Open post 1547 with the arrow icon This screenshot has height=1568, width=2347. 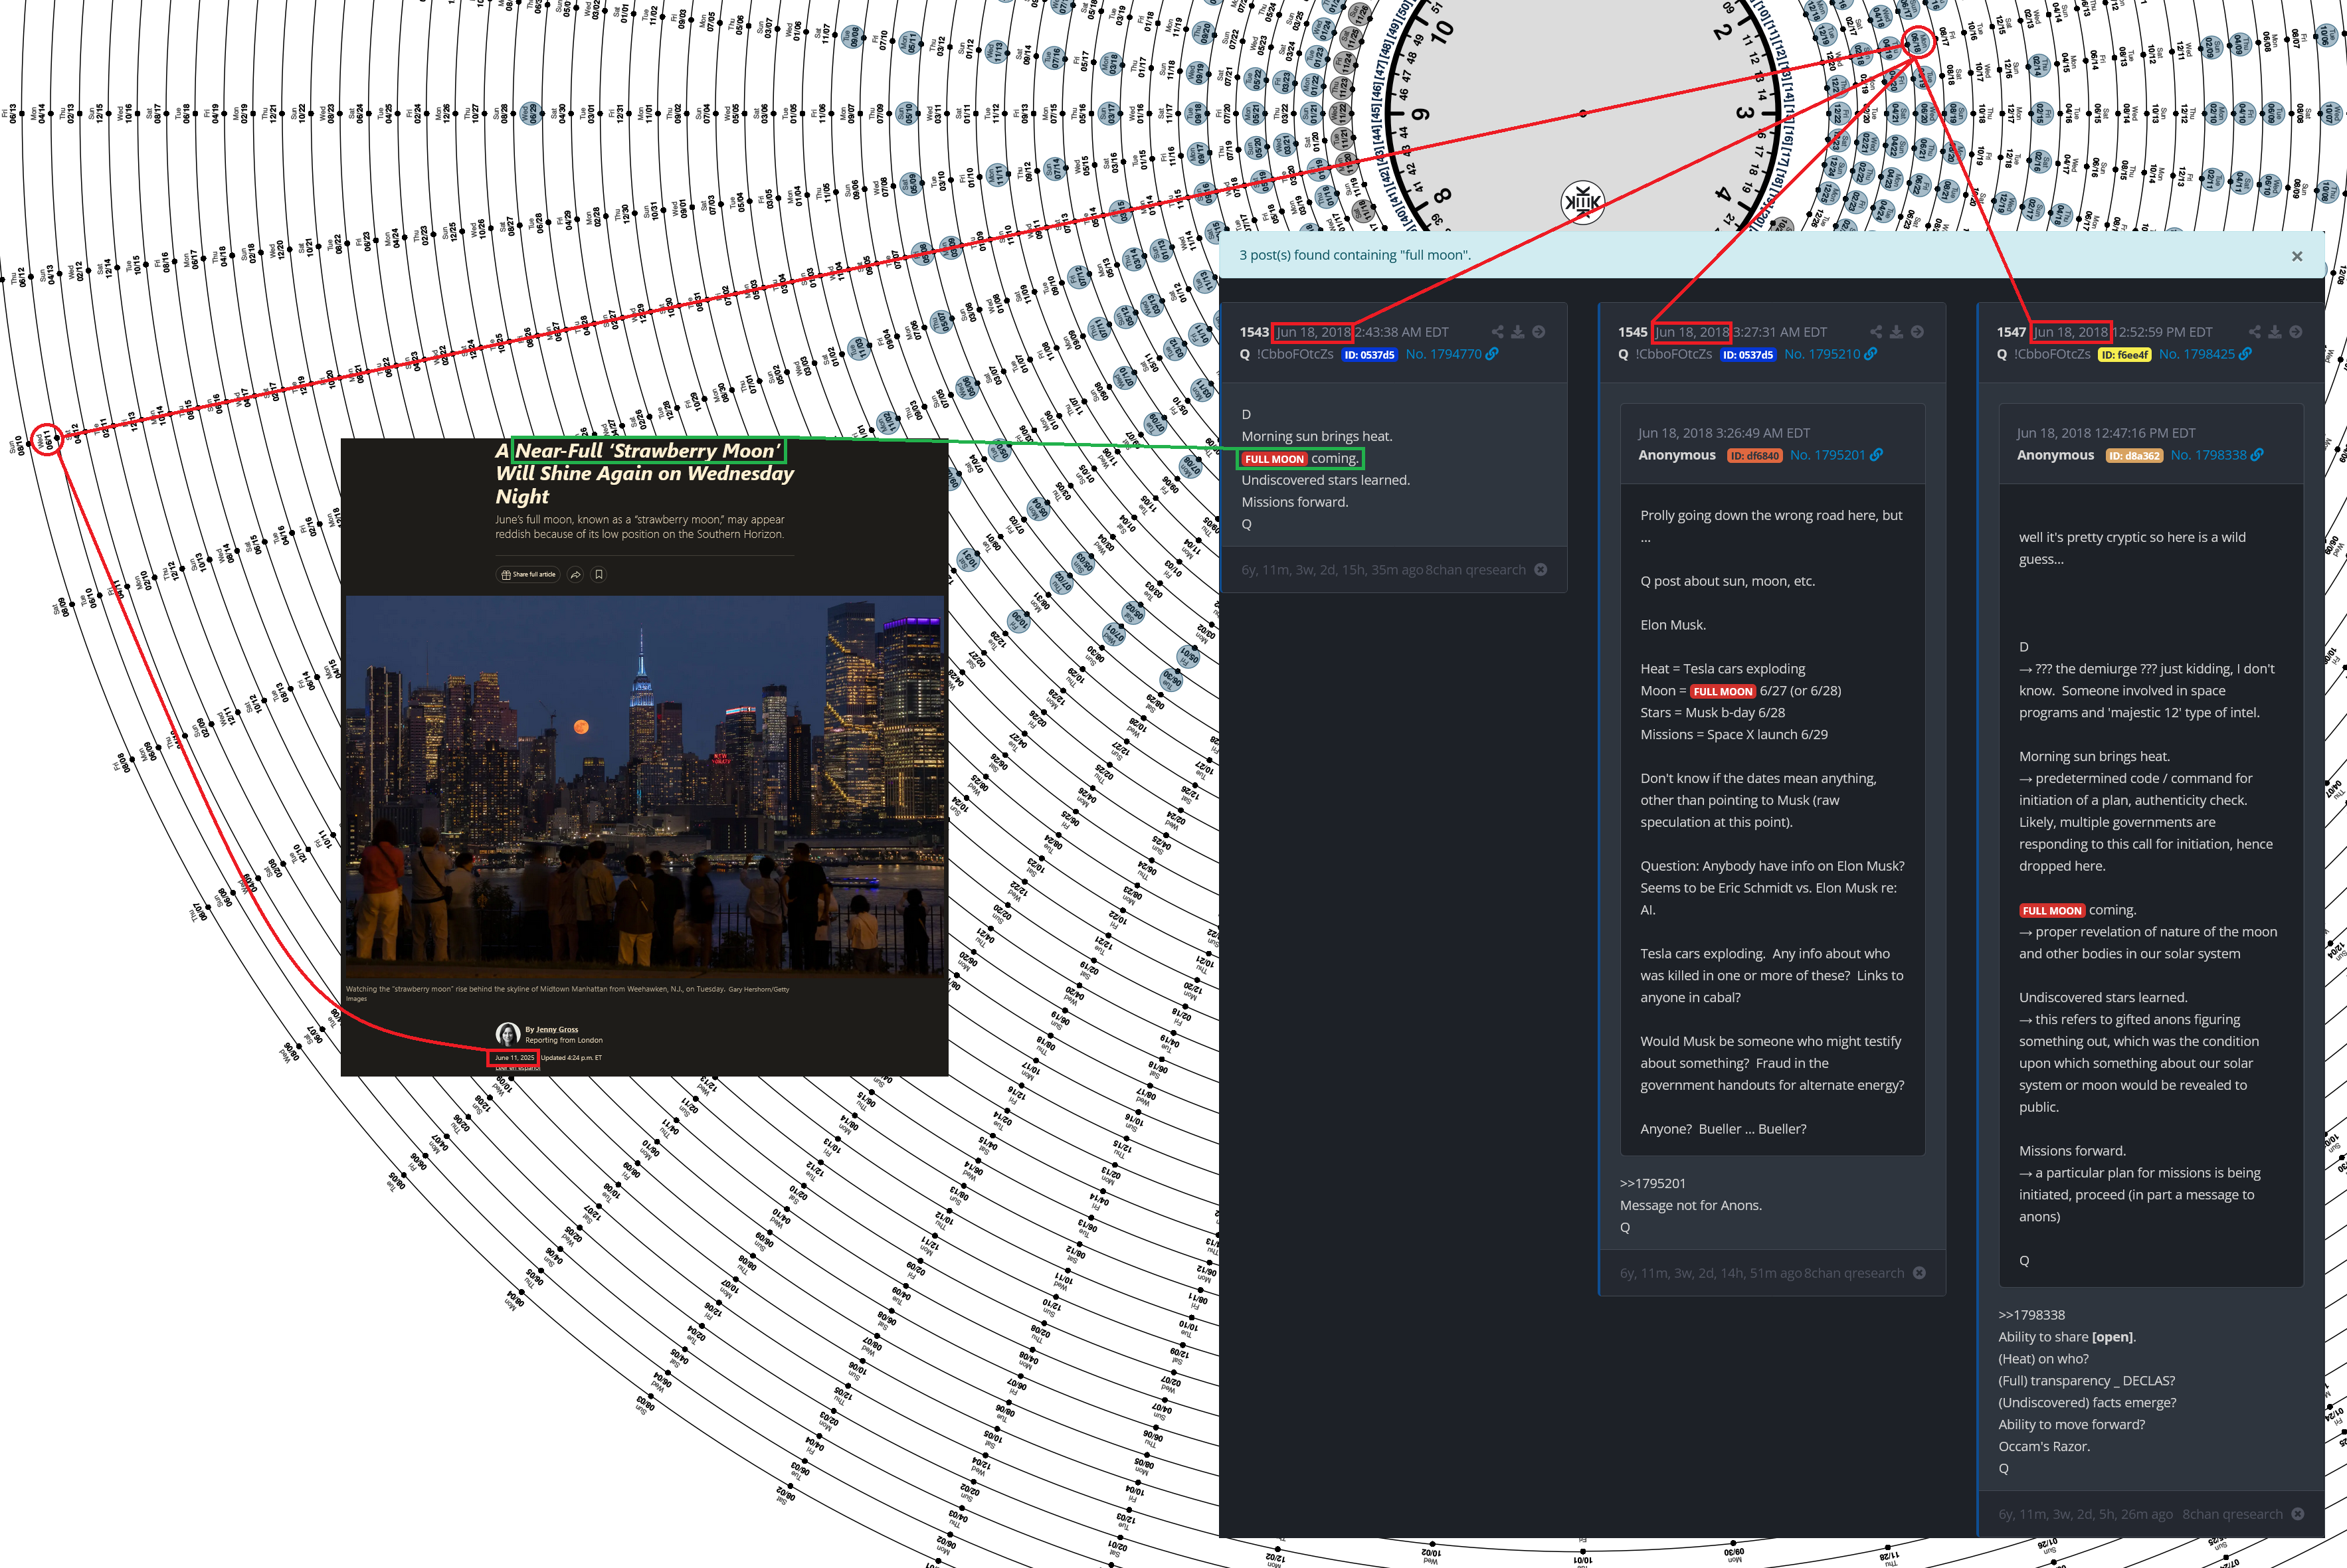[x=2296, y=332]
